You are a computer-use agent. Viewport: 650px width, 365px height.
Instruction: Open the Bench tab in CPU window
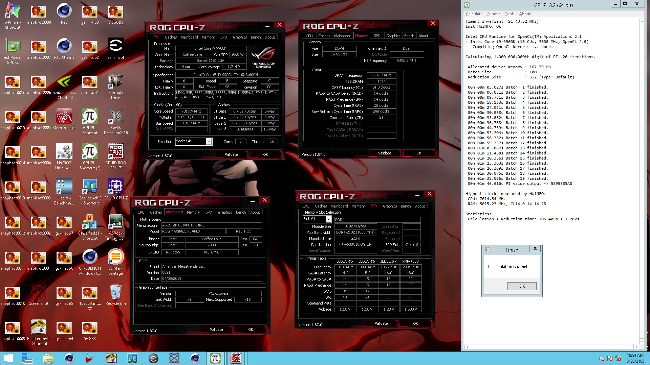pos(256,37)
